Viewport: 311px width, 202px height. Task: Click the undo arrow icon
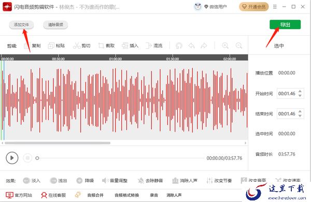point(191,46)
